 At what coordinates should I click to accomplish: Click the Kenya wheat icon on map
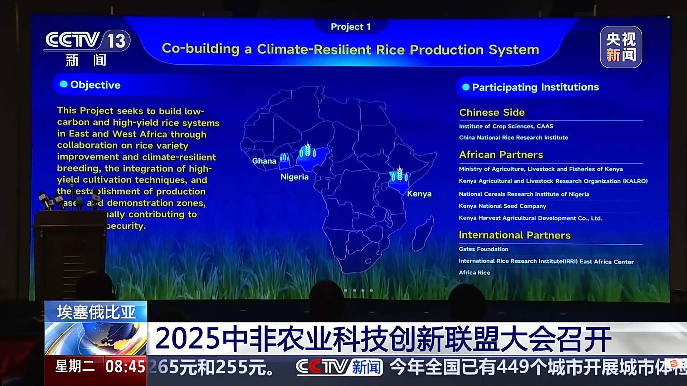click(x=400, y=174)
